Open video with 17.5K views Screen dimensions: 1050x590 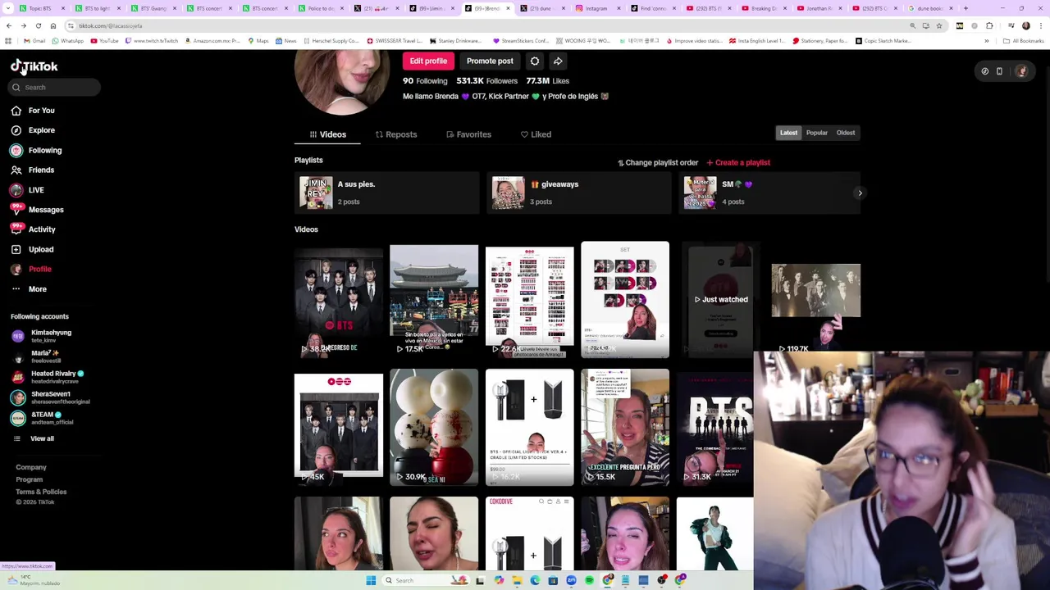[x=434, y=300]
